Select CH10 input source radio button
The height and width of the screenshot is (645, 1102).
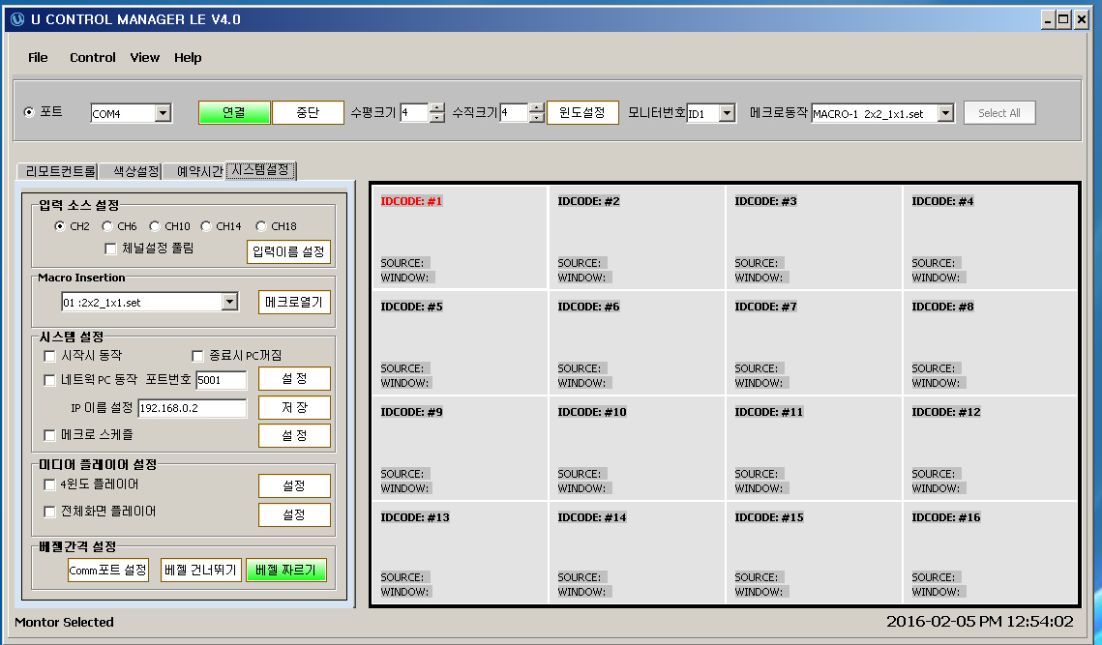(x=155, y=226)
